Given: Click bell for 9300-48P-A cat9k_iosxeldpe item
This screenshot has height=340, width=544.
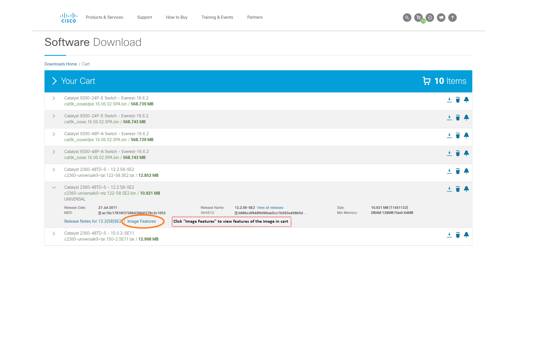Looking at the screenshot, I should 466,135.
